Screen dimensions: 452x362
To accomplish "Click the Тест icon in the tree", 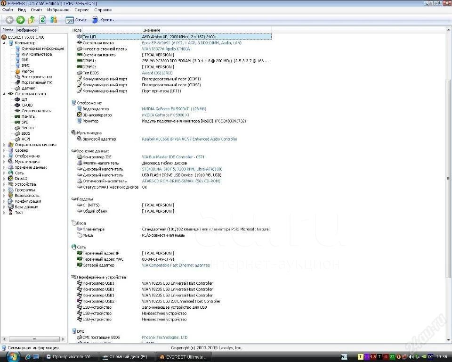I will tap(11, 213).
